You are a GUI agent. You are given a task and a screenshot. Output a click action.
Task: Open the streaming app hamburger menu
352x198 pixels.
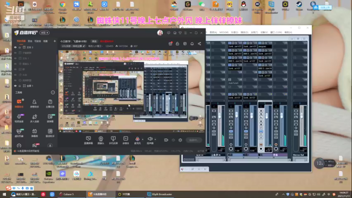pyautogui.click(x=185, y=33)
